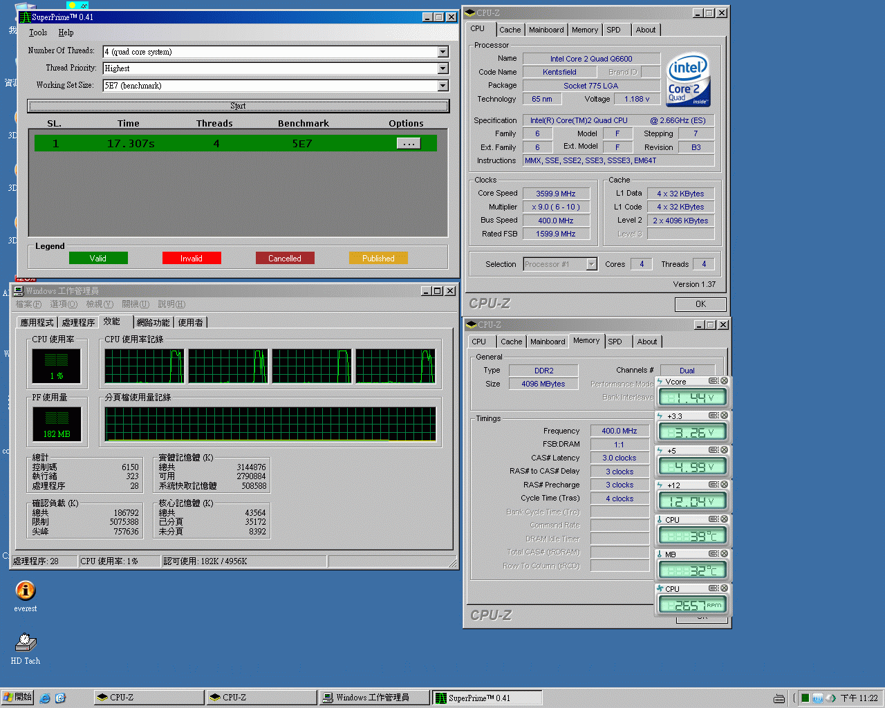This screenshot has height=708, width=885.
Task: Switch to the 網路功能 tab in Task Manager
Action: (x=153, y=322)
